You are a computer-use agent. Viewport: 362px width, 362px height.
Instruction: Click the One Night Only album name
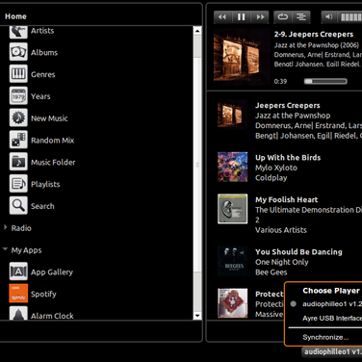(x=282, y=262)
